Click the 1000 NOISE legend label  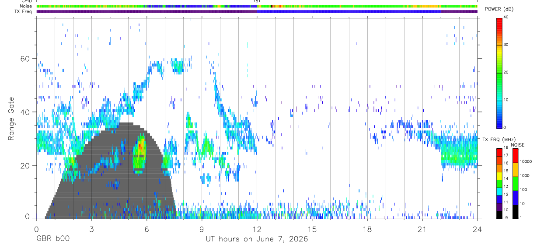coord(525,176)
